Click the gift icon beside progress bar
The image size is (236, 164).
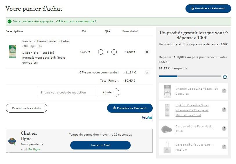[x=225, y=77]
